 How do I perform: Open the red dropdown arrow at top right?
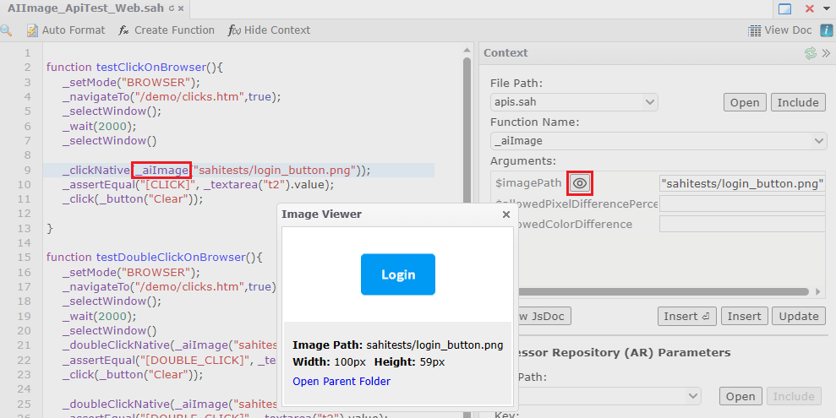pos(825,8)
